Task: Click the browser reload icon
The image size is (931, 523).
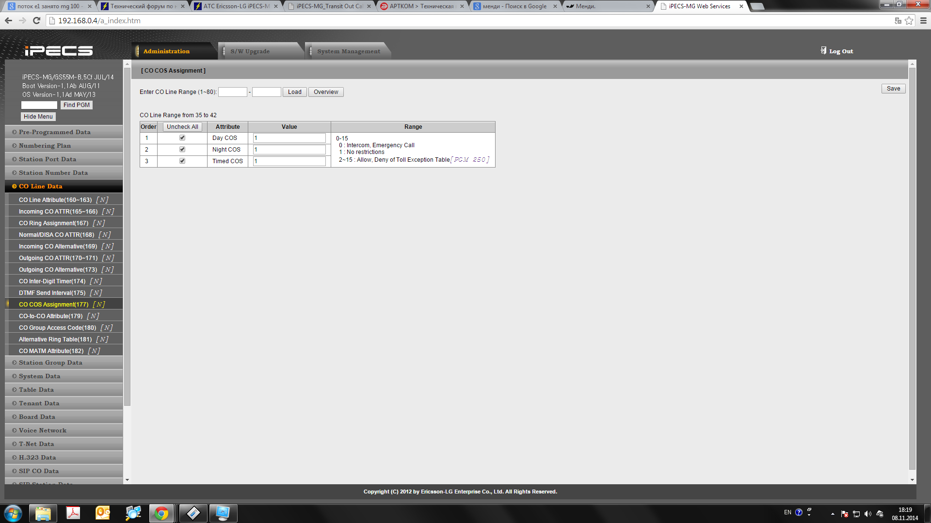Action: (x=36, y=20)
